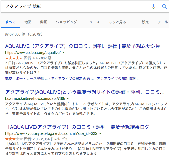This screenshot has width=169, height=159.
Task: Click the blue magnifier search icon
Action: click(x=164, y=7)
